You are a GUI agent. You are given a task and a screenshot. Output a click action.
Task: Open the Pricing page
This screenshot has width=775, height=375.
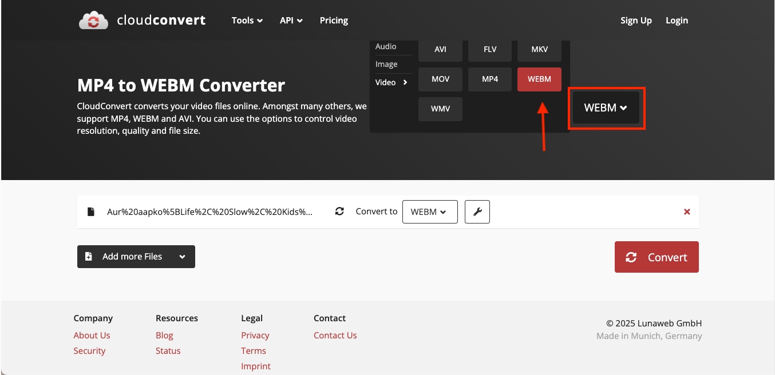[334, 20]
